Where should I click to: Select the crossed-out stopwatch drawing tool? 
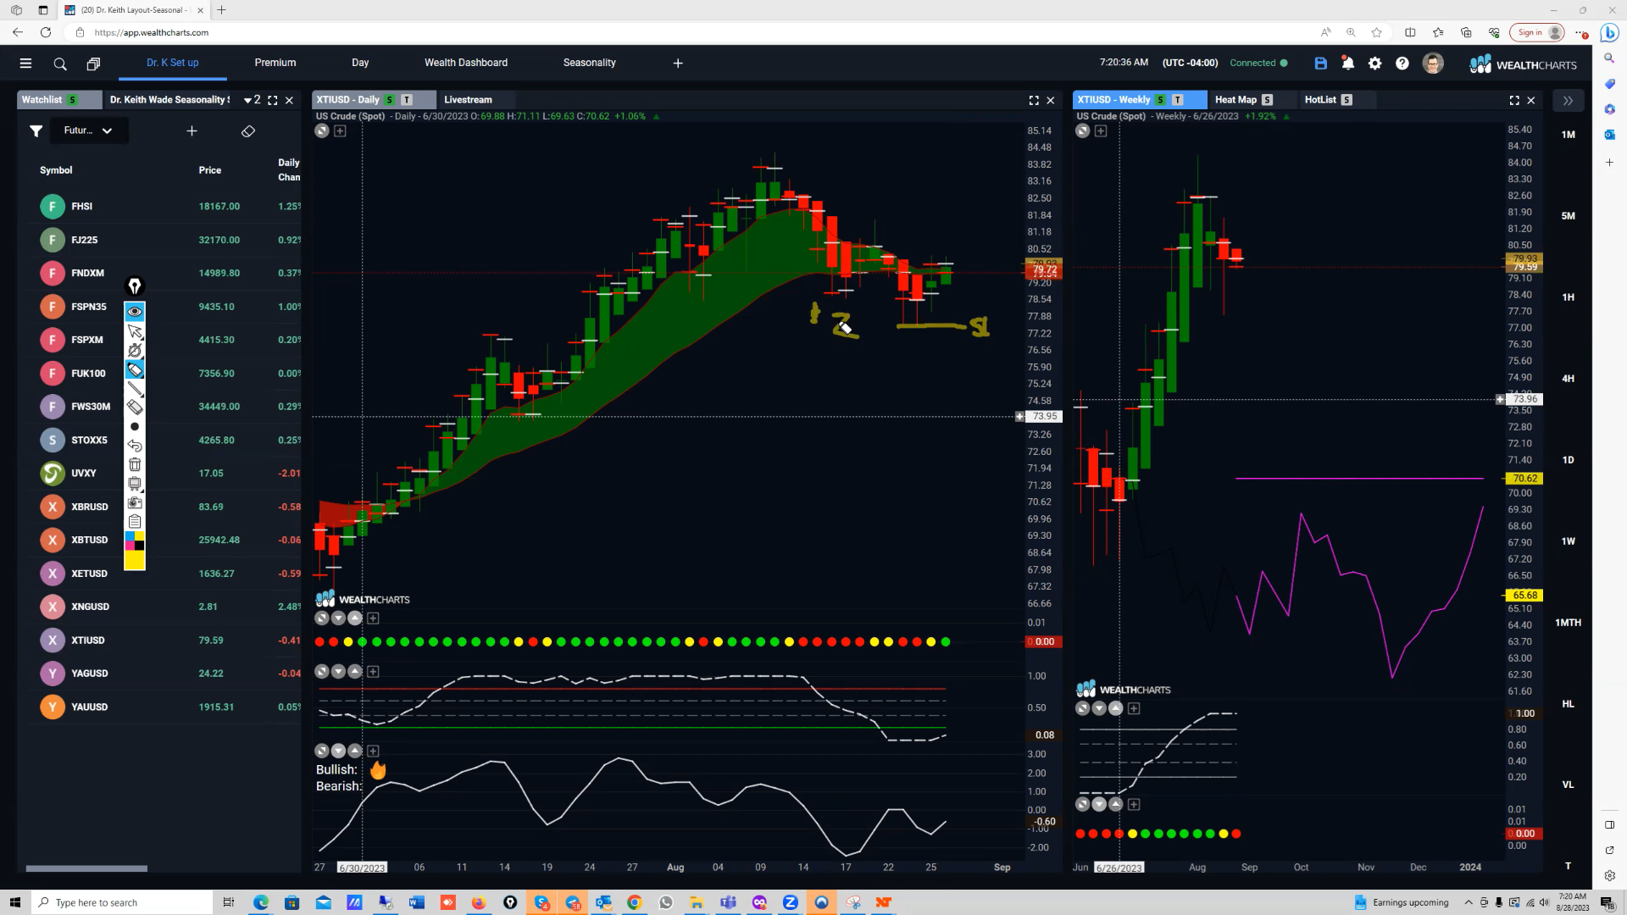(x=135, y=350)
